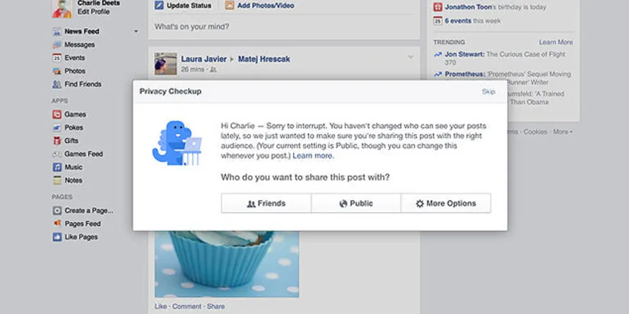Expand the More footer dropdown
Image resolution: width=629 pixels, height=314 pixels.
(562, 132)
